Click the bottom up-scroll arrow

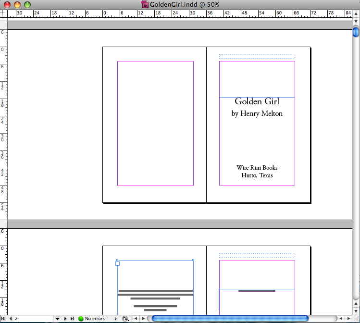(x=356, y=303)
